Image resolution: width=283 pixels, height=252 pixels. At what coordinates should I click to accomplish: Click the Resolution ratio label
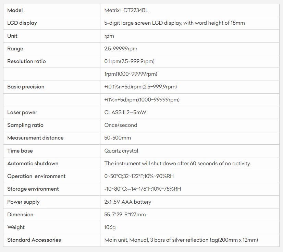click(x=26, y=61)
